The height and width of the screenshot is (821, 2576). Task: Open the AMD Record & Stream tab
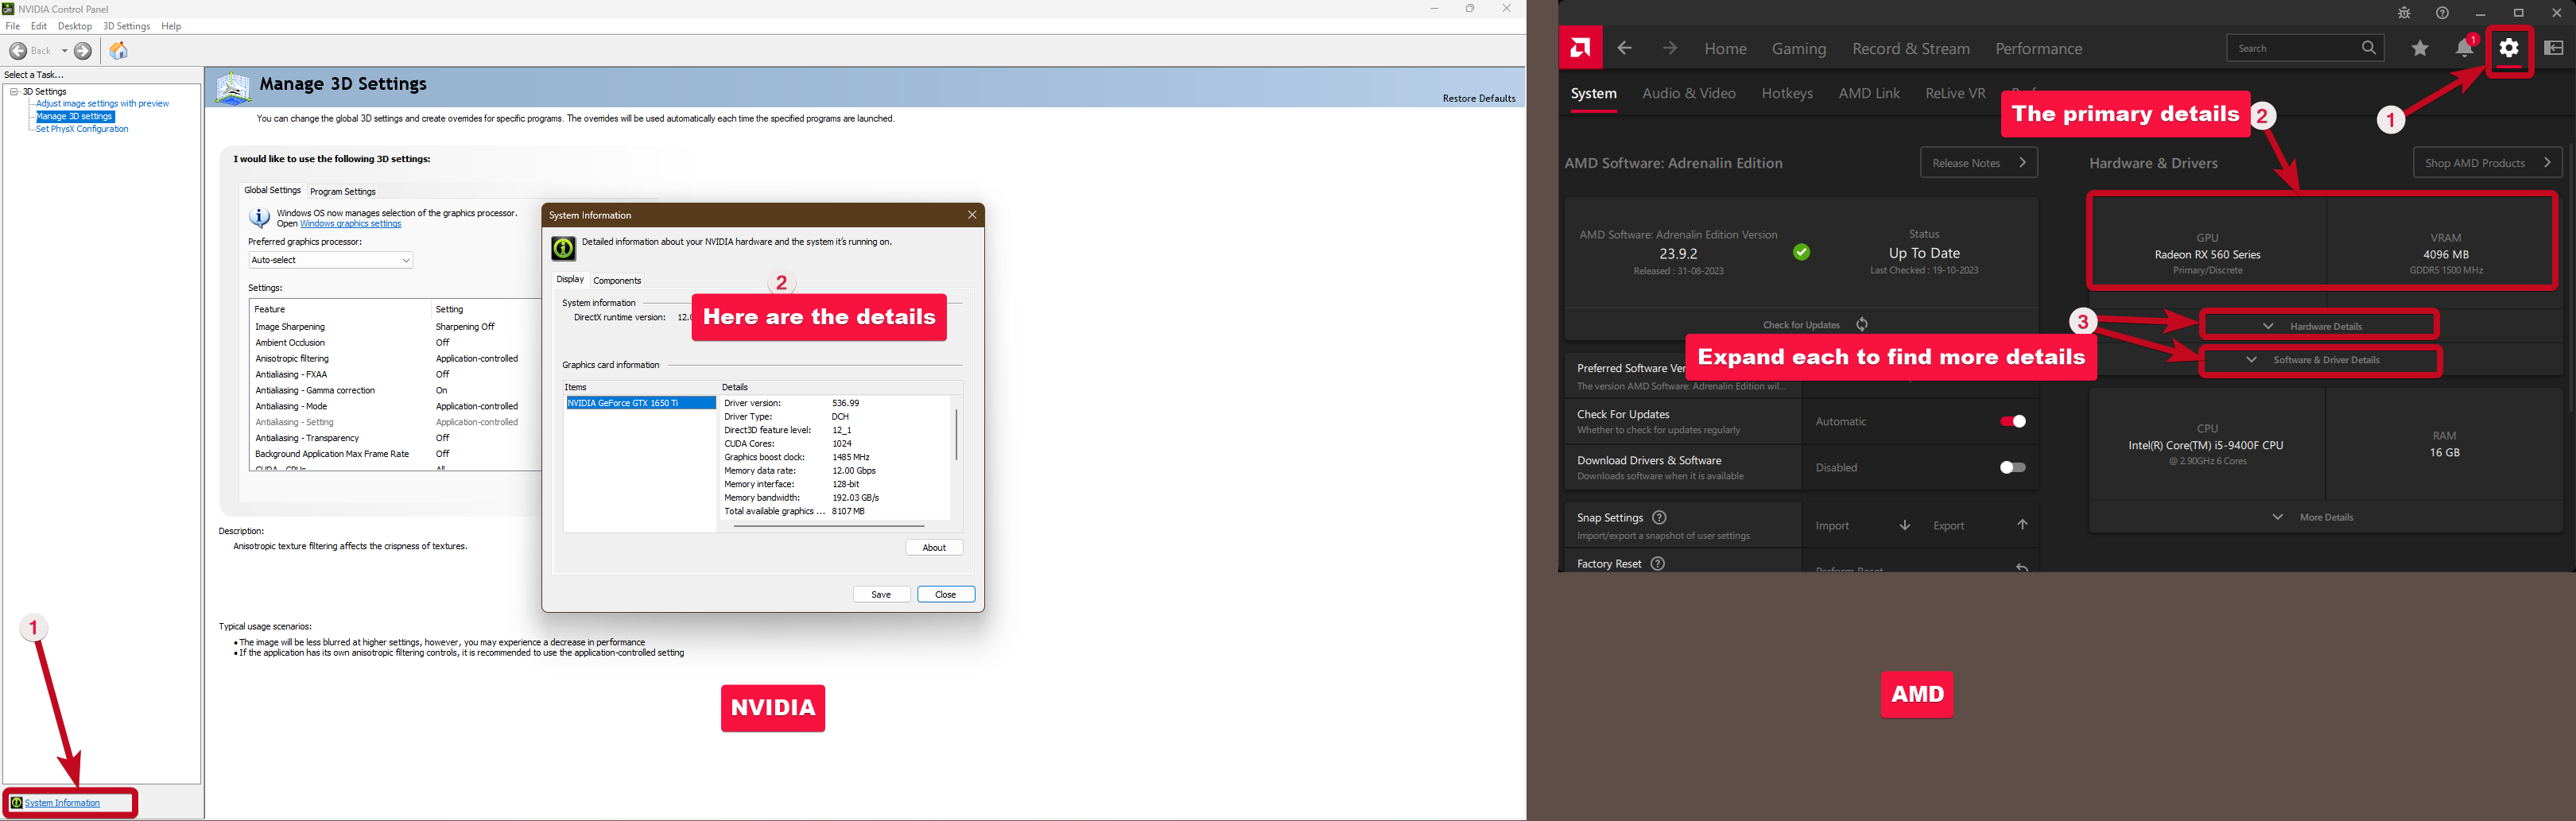pos(1911,48)
